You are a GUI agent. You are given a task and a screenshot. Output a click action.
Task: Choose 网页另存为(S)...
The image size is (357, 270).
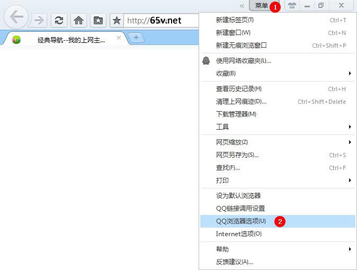[x=278, y=155]
